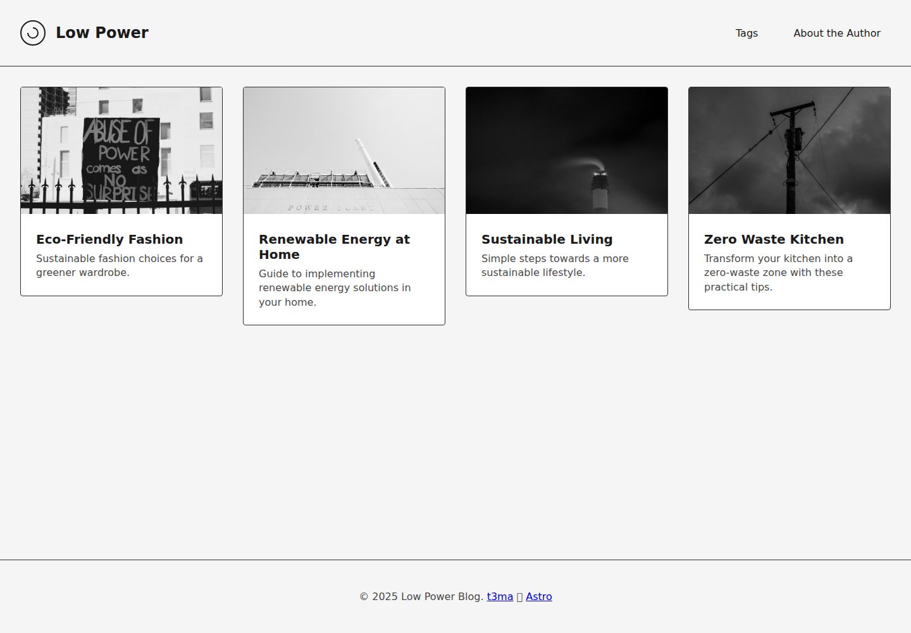Open the Abuse of Power protest sign photo
The height and width of the screenshot is (633, 911).
coord(121,151)
